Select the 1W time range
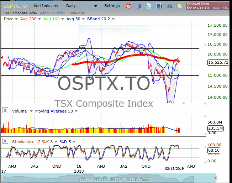The height and width of the screenshot is (183, 232). pos(127,180)
